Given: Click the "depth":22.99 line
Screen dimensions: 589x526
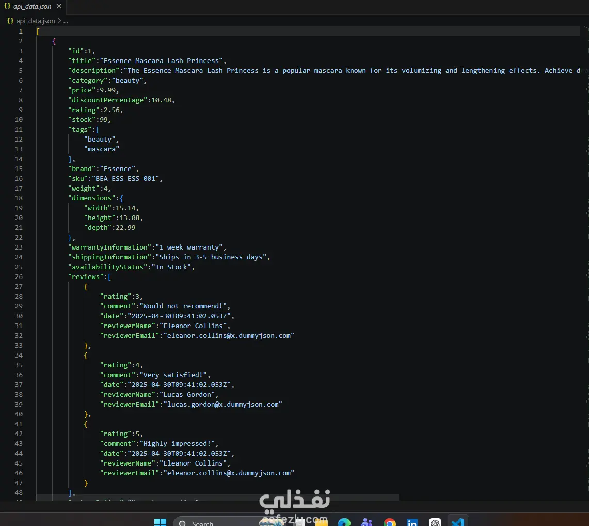Looking at the screenshot, I should 109,227.
